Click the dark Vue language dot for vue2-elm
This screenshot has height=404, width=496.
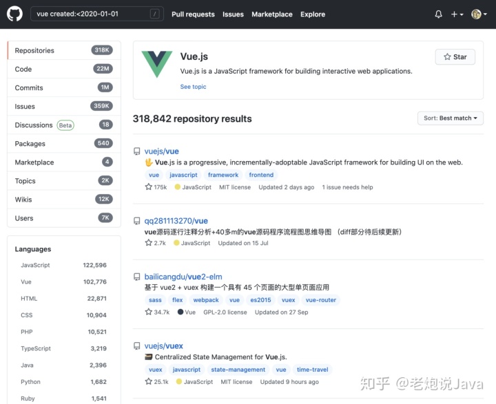pyautogui.click(x=180, y=312)
